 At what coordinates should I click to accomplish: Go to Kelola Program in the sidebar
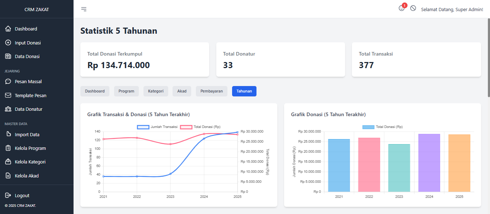tap(30, 148)
